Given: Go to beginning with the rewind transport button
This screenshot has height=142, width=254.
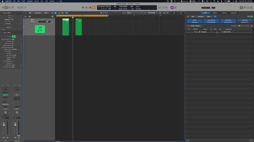Looking at the screenshot, I should click(x=83, y=7).
